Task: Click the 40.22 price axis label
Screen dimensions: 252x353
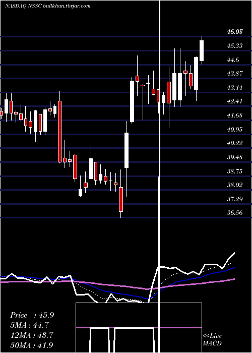Action: click(x=235, y=143)
